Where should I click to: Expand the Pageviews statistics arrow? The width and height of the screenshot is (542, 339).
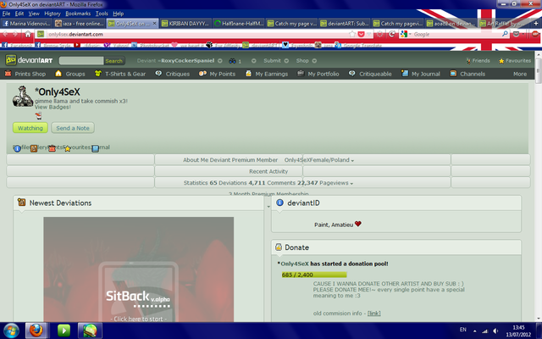coord(351,183)
